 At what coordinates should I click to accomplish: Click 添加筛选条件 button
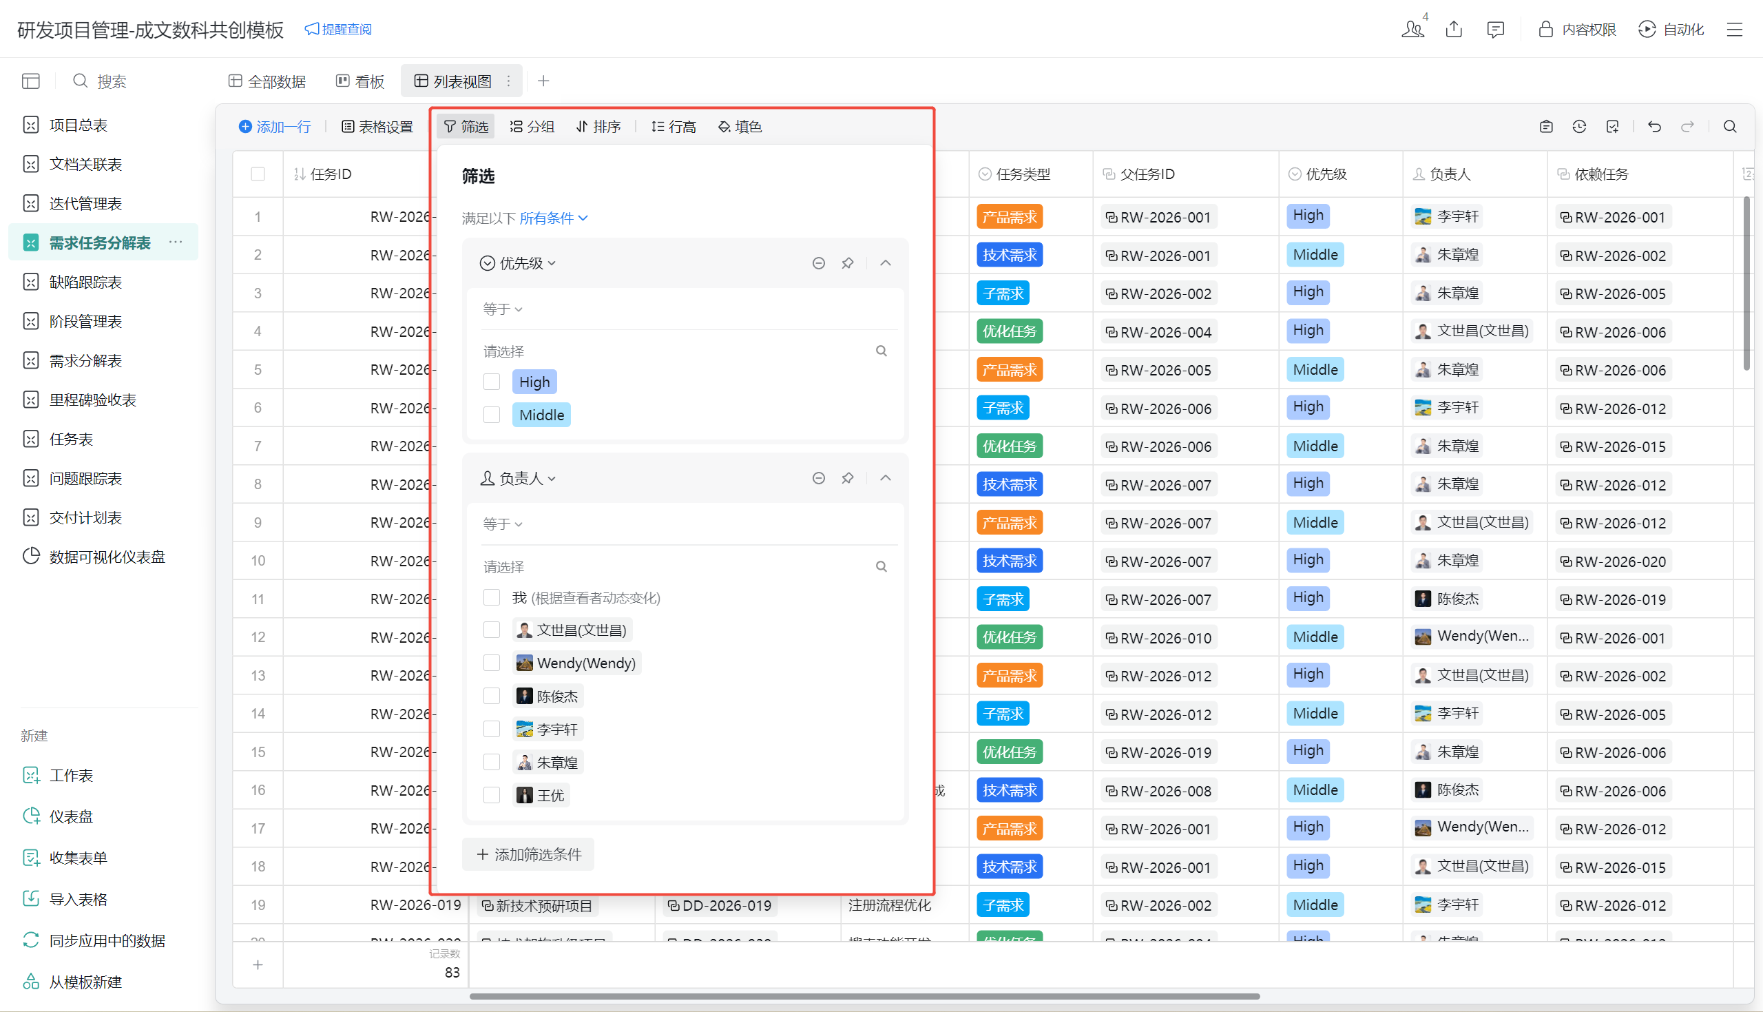[529, 854]
